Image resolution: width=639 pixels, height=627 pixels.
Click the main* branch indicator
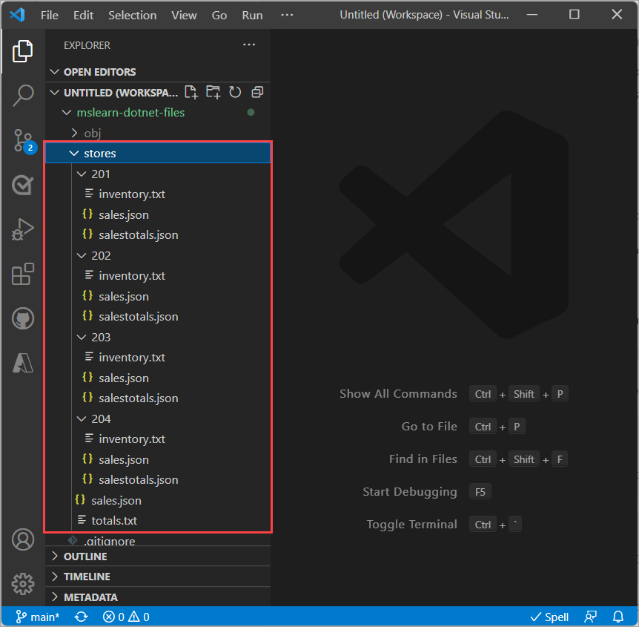[37, 617]
